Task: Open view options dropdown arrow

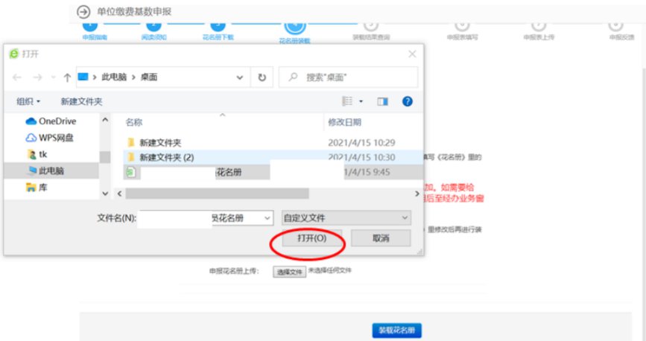Action: 361,101
